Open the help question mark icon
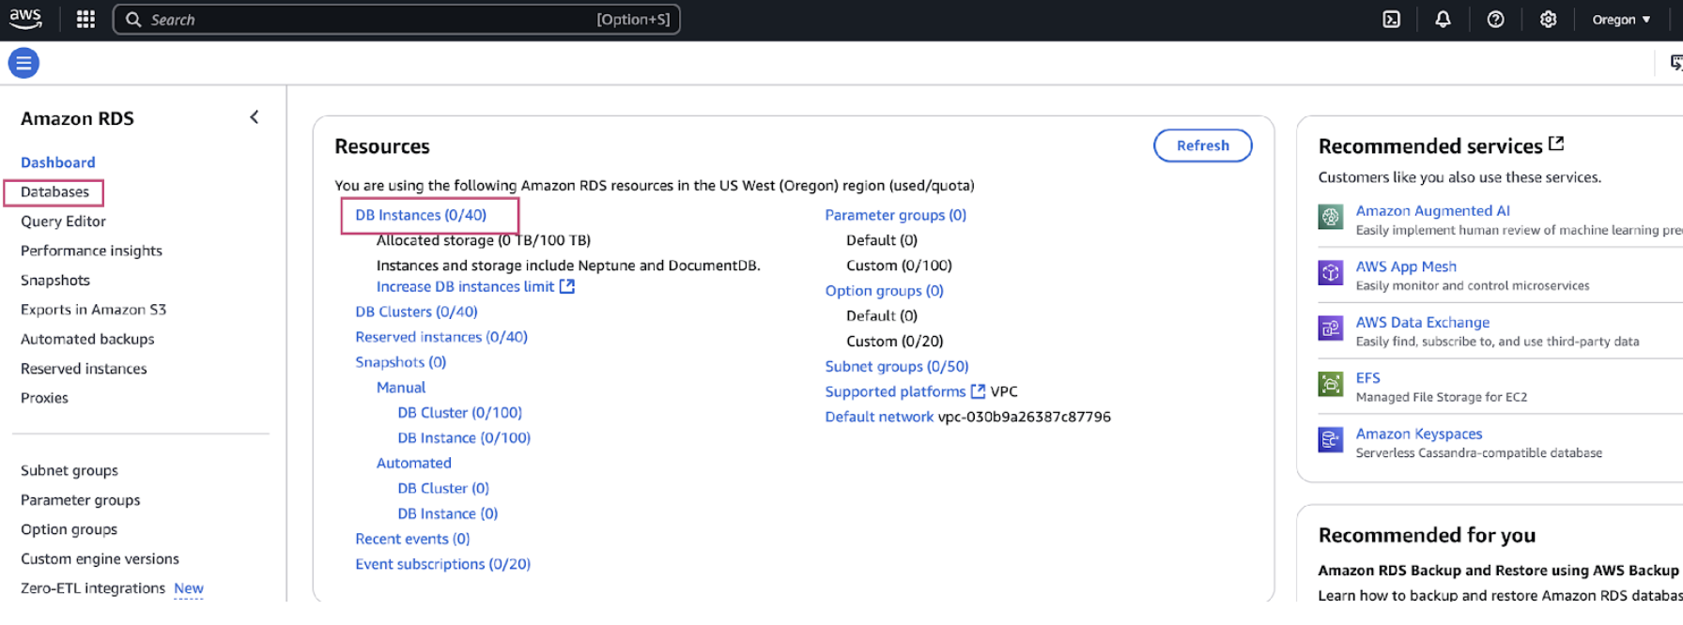 pos(1496,19)
